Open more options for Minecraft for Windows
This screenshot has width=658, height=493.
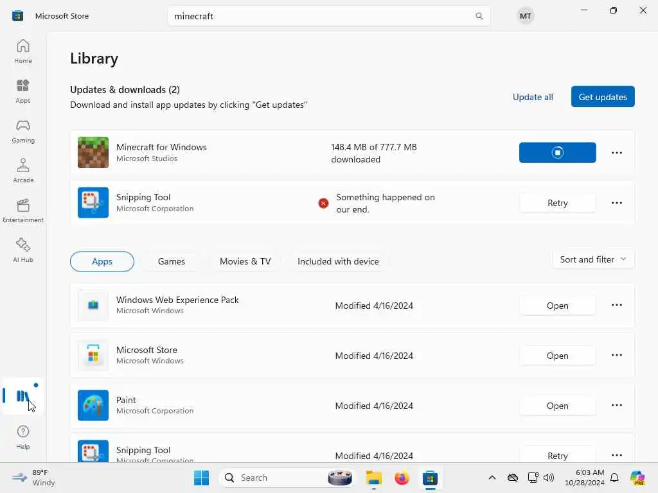(x=616, y=153)
